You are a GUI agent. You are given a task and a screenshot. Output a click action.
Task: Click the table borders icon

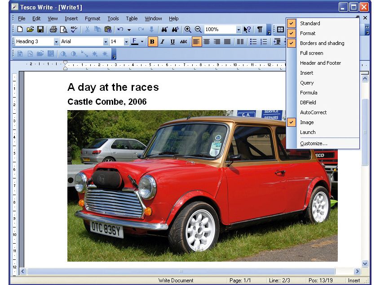pyautogui.click(x=280, y=29)
